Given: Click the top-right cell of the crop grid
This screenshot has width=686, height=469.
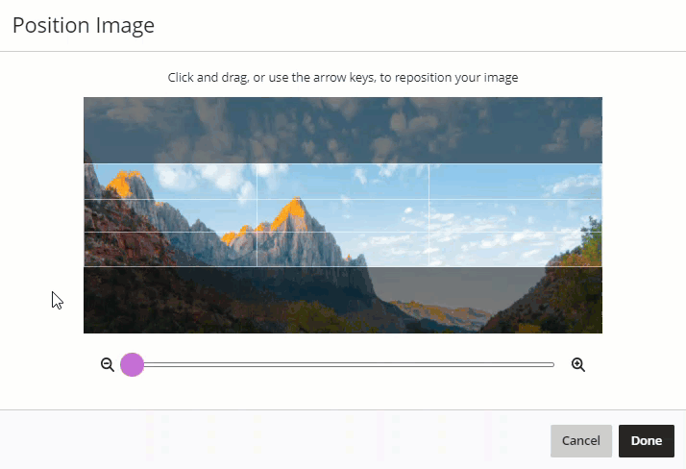Looking at the screenshot, I should click(515, 182).
